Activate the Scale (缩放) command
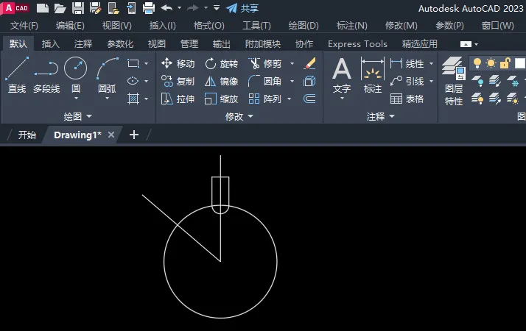Viewport: 526px width, 331px height. click(x=222, y=99)
